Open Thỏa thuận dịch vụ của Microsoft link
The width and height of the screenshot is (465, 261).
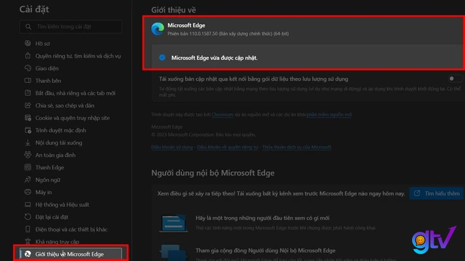click(296, 147)
